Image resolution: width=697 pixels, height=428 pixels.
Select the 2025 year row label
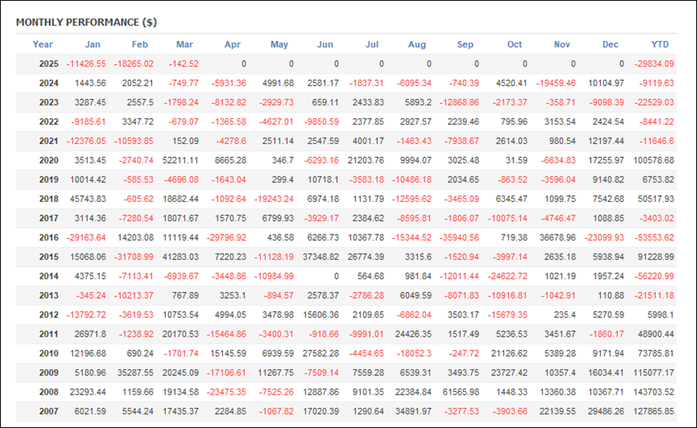pos(49,64)
